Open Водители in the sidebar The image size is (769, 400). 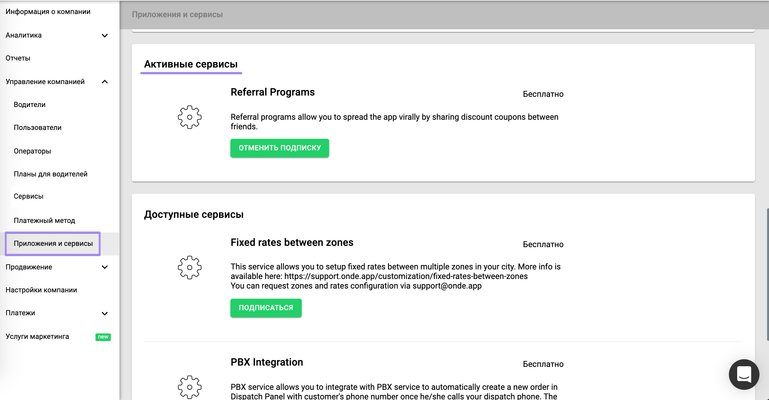(x=30, y=105)
